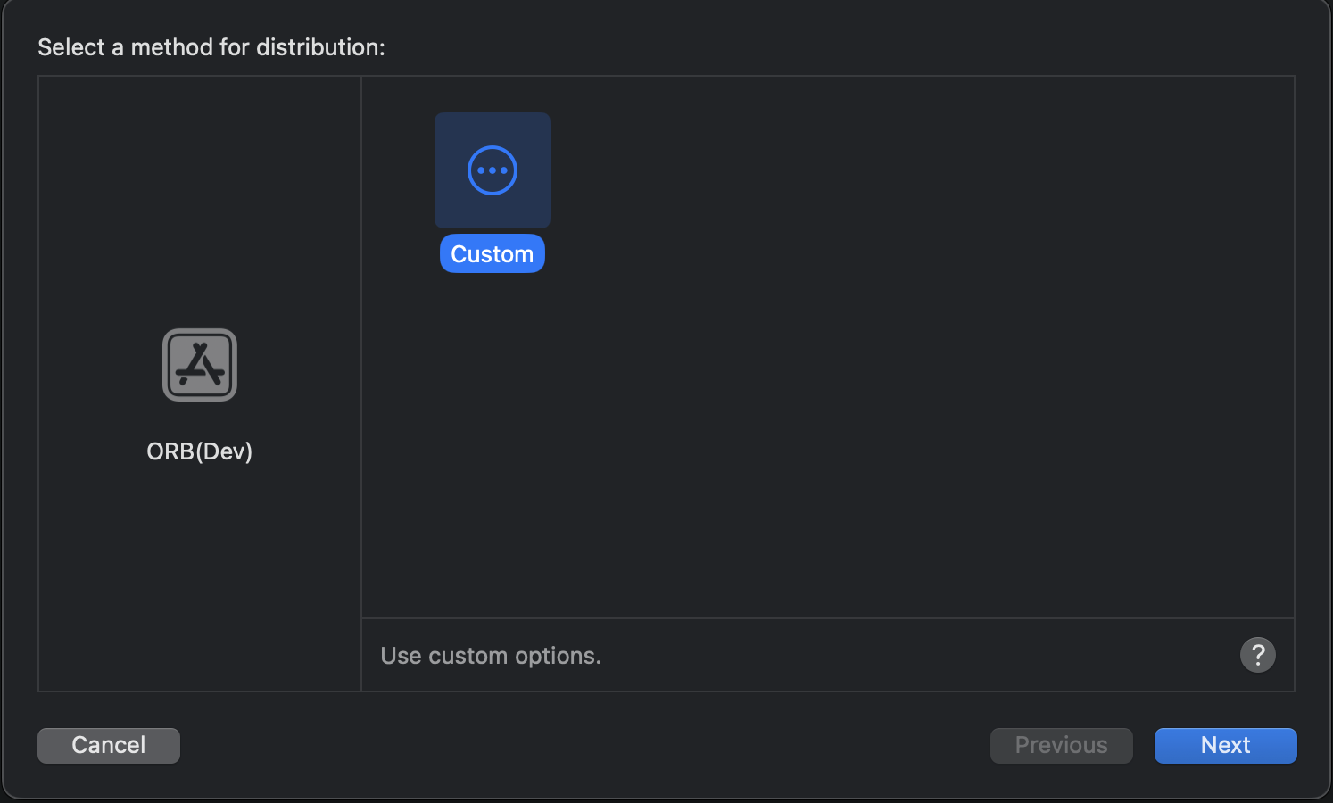Cancel the distribution dialog
The height and width of the screenshot is (803, 1333).
point(108,745)
